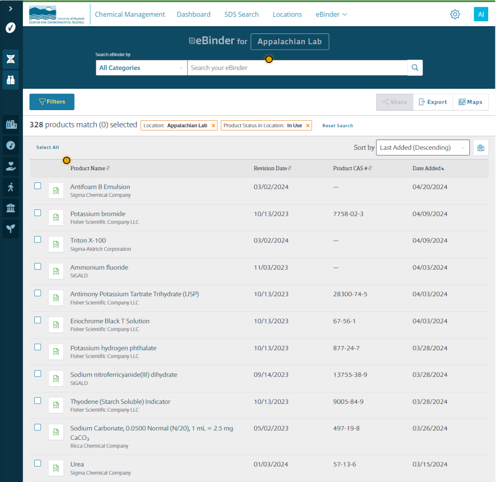The height and width of the screenshot is (482, 496).
Task: Expand the left sidebar with the arrow
Action: point(11,9)
